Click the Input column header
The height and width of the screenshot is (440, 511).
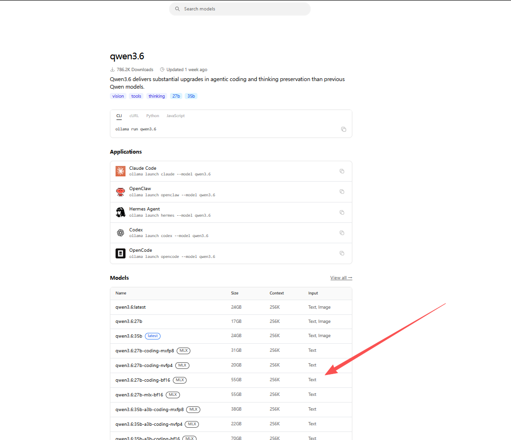pos(313,293)
